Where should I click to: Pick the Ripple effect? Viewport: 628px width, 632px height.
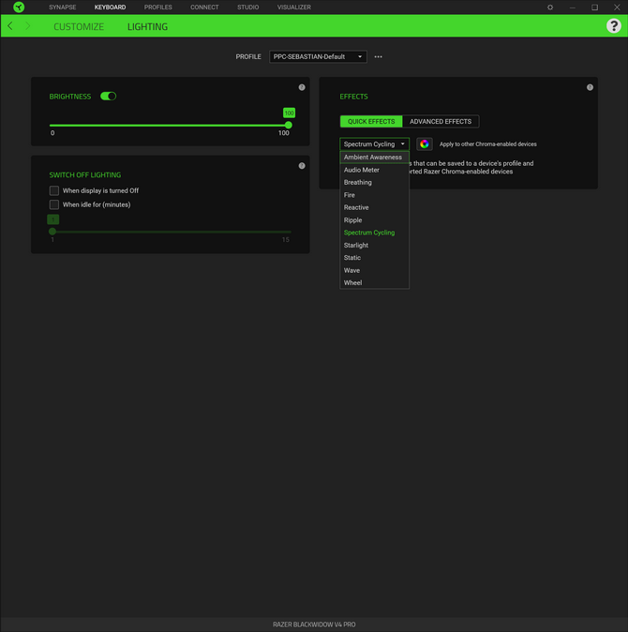coord(374,220)
